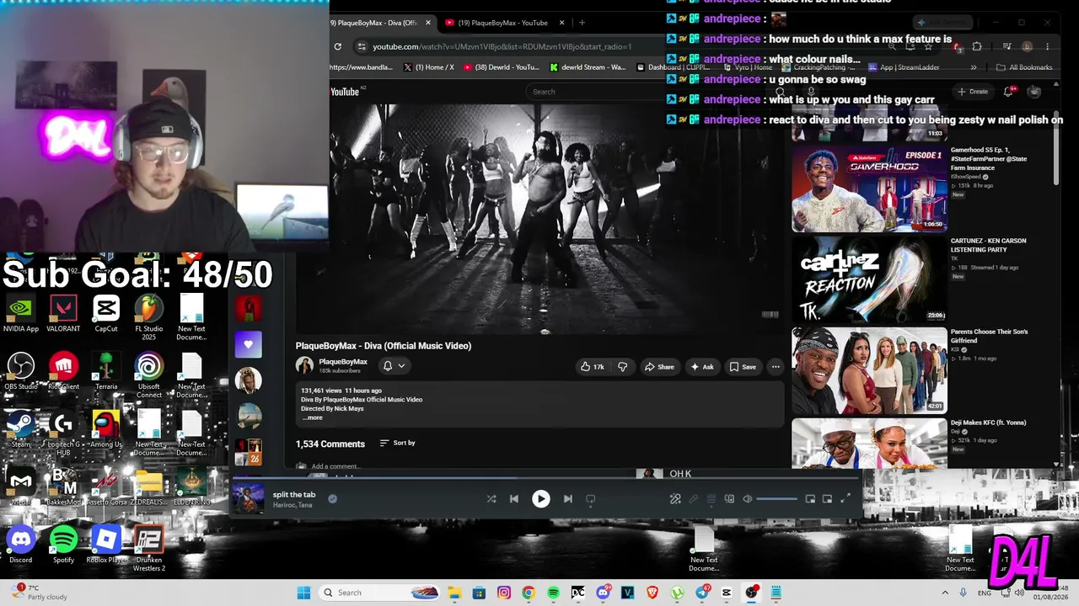1079x606 pixels.
Task: Open the Gamerhood S5 Ep. 1 video thumbnail
Action: (869, 188)
